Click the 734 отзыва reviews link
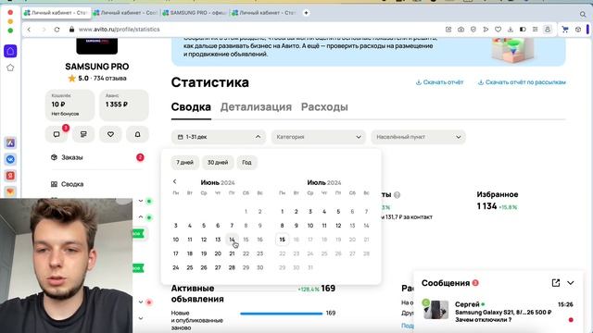 [x=109, y=78]
